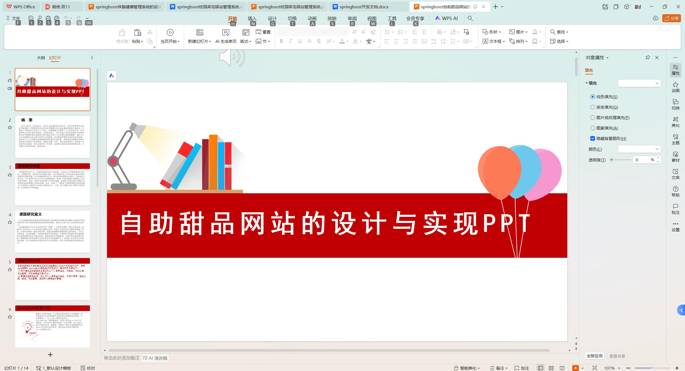Image resolution: width=685 pixels, height=371 pixels.
Task: Click the 透明度 transparency slider
Action: pos(621,160)
